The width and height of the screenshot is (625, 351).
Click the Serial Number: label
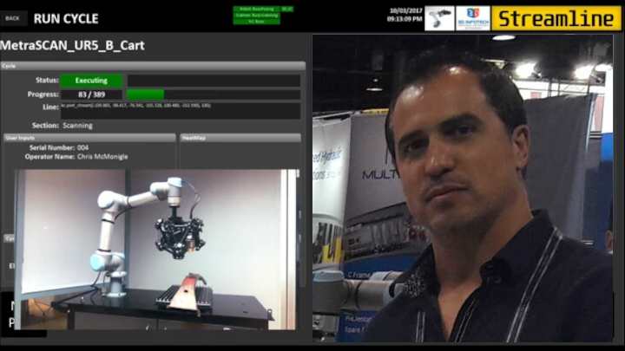pos(52,147)
